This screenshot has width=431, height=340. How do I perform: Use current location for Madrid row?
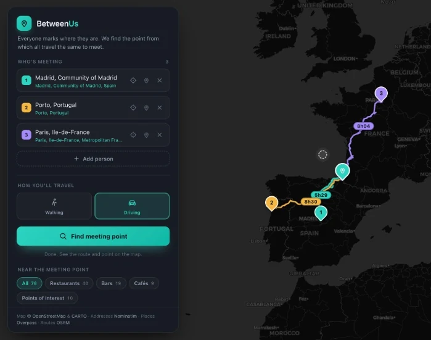(133, 80)
